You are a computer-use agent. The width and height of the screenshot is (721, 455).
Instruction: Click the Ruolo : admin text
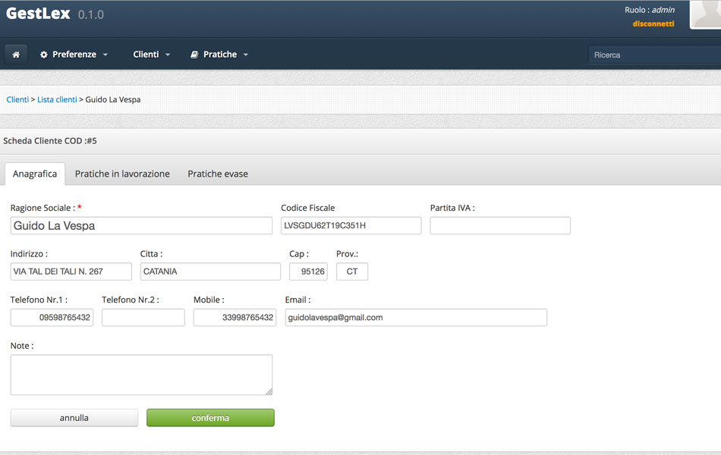tap(650, 10)
